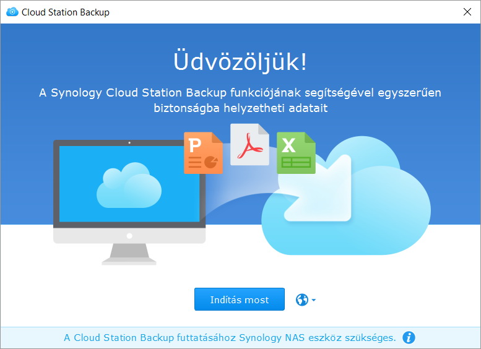Click the green Excel spreadsheet icon
Screen dimensions: 481x349
[x=295, y=153]
